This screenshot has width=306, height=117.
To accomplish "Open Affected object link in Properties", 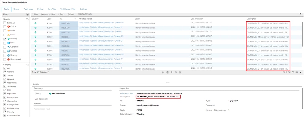I will (127, 93).
